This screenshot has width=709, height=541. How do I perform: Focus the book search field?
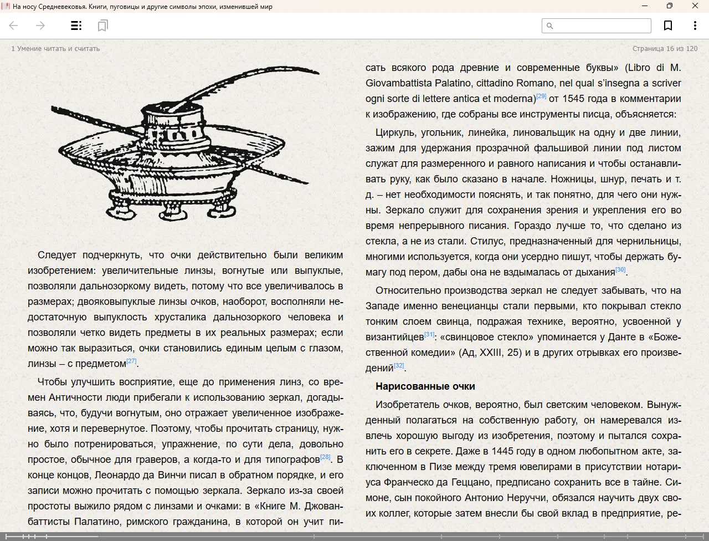point(602,26)
